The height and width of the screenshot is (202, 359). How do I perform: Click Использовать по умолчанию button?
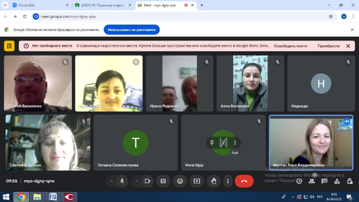[132, 30]
